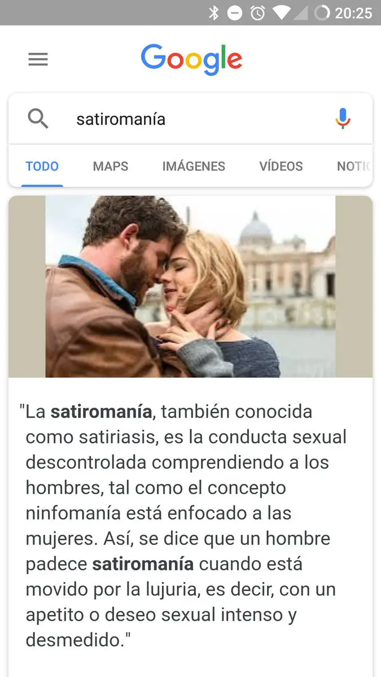The image size is (381, 677).
Task: Tap the Bluetooth status bar icon
Action: pos(213,12)
